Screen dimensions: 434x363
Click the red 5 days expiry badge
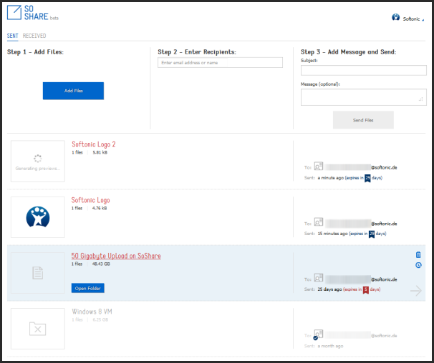tap(366, 290)
